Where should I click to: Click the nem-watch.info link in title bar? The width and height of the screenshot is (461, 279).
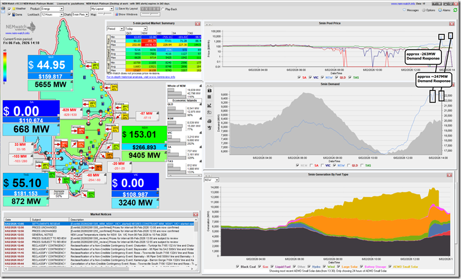[x=403, y=4]
